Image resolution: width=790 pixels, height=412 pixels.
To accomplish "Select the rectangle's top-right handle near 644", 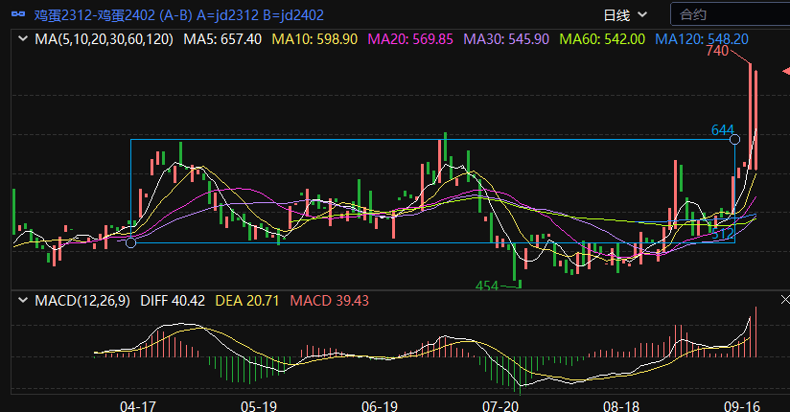I will coord(735,140).
